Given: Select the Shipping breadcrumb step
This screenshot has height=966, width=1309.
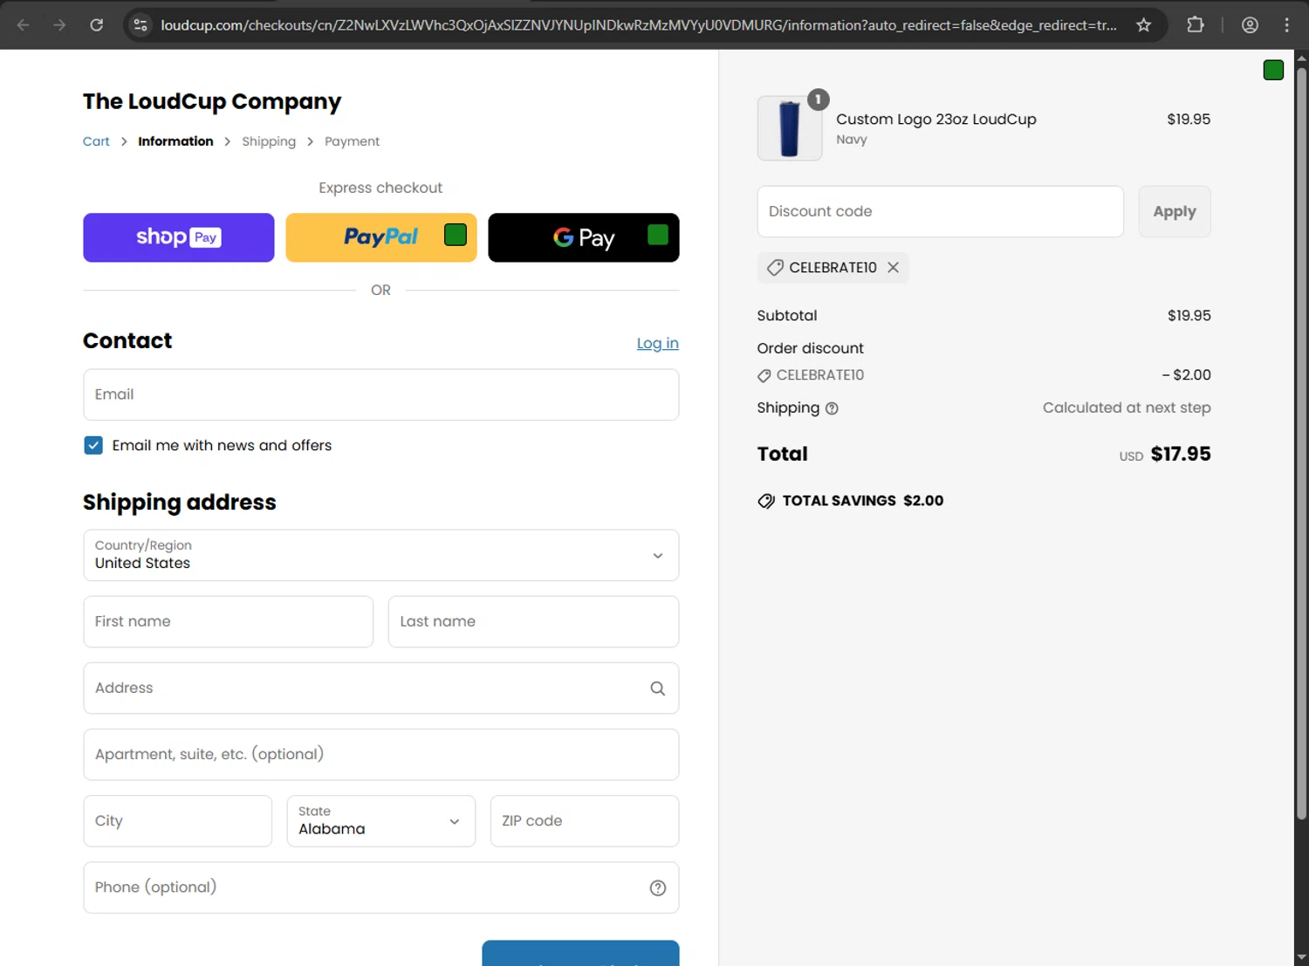Looking at the screenshot, I should pyautogui.click(x=269, y=141).
